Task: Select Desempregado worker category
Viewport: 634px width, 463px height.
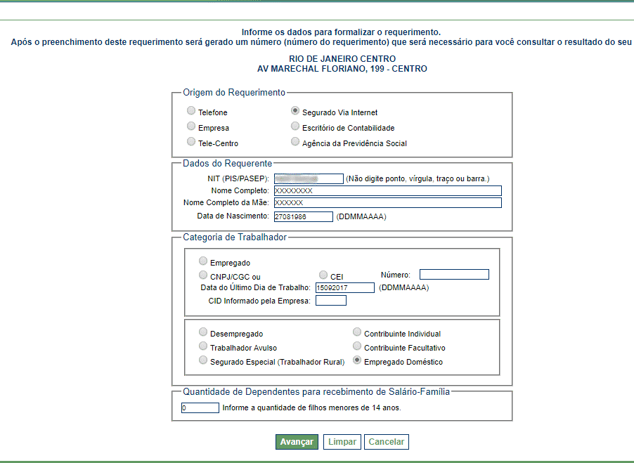Action: pos(203,332)
